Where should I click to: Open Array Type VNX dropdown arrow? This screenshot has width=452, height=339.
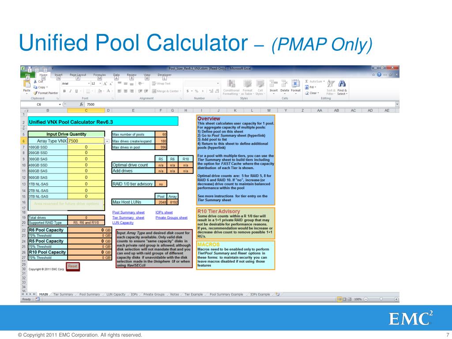(107, 141)
